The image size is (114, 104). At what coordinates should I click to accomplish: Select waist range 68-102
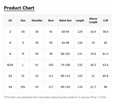[x=65, y=54]
